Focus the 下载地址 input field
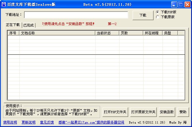Screen dimensions: 192x127 click(x=76, y=15)
